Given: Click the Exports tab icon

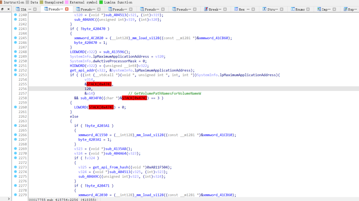Looking at the screenshot, I should 345,9.
